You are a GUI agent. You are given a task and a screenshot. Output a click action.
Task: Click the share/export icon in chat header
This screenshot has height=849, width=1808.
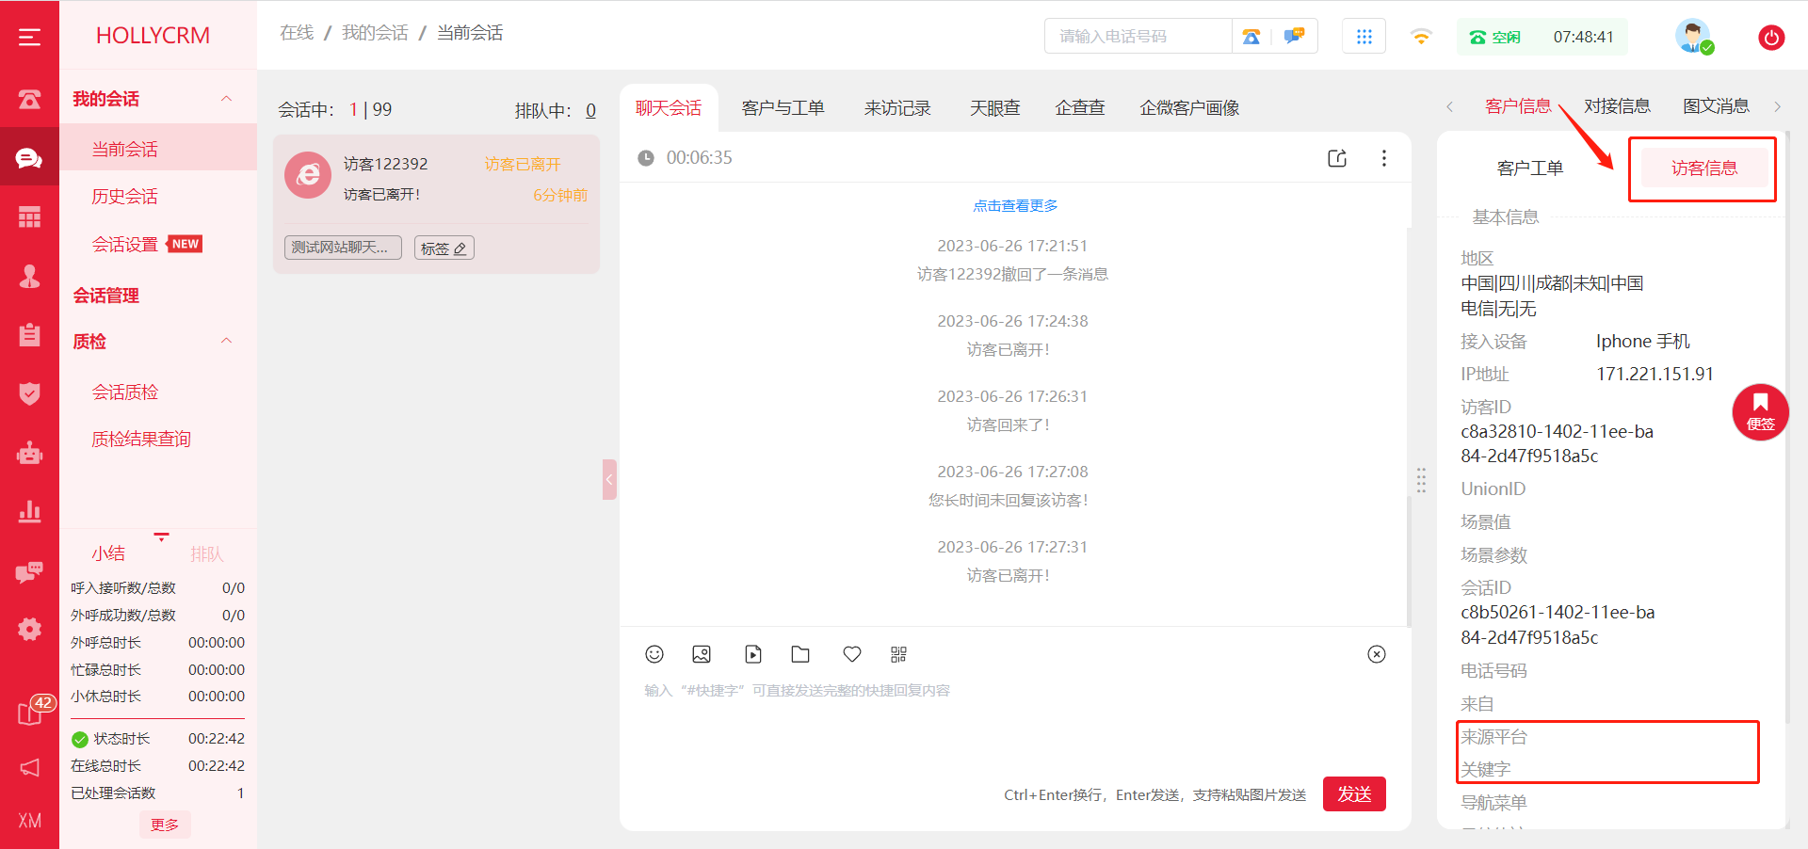(x=1337, y=158)
